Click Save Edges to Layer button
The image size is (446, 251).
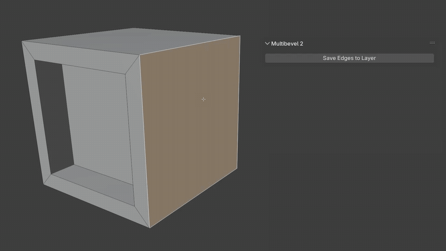click(349, 58)
